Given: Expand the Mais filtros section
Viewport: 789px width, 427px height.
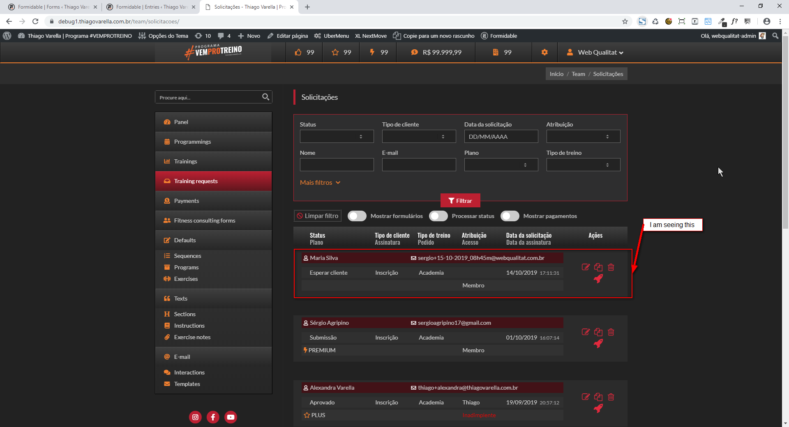Looking at the screenshot, I should [320, 183].
